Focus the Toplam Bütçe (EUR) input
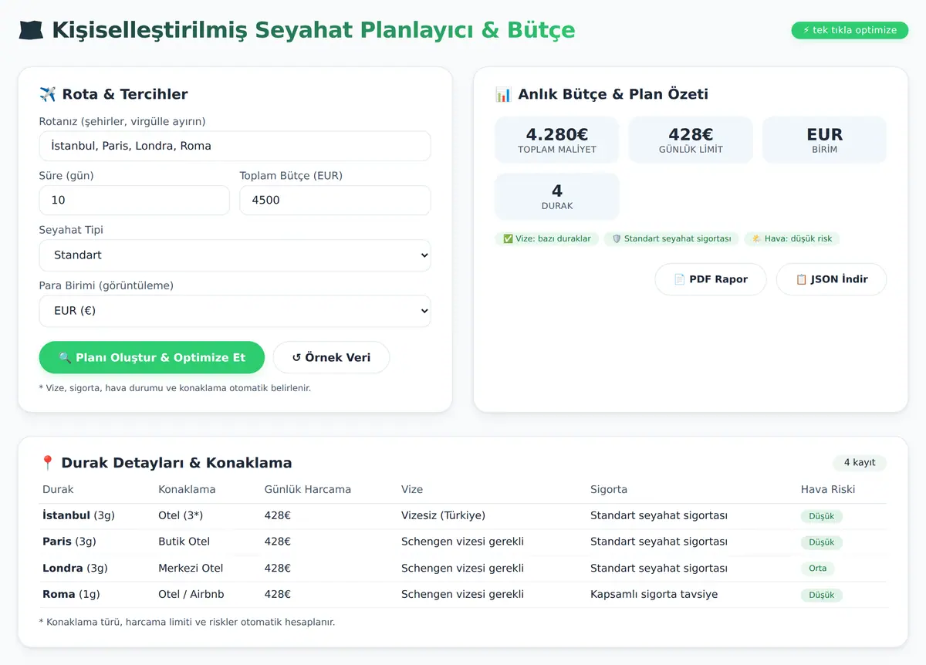This screenshot has height=665, width=926. click(335, 200)
